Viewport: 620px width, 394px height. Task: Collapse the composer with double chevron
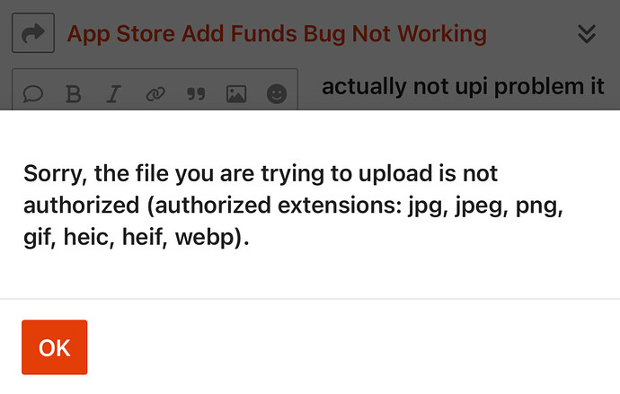point(586,34)
